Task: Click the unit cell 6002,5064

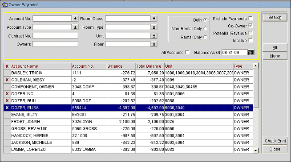Action: pyautogui.click(x=199, y=143)
